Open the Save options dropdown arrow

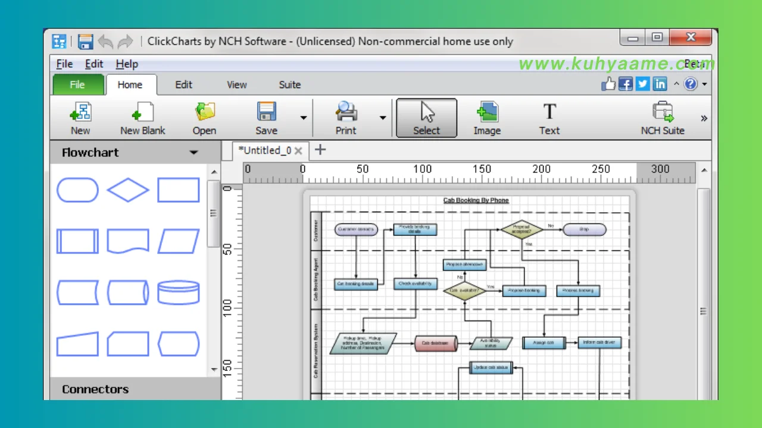click(304, 118)
